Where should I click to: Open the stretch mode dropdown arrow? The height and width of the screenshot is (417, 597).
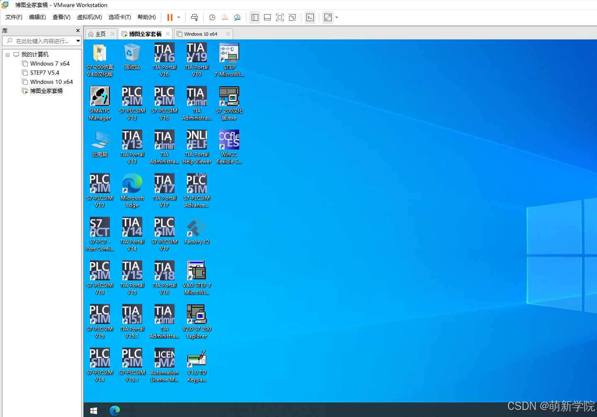[337, 17]
